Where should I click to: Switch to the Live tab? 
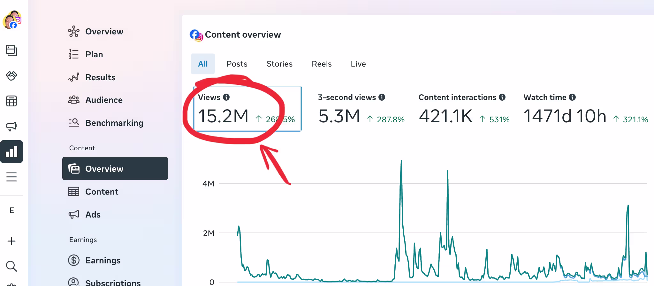point(358,64)
